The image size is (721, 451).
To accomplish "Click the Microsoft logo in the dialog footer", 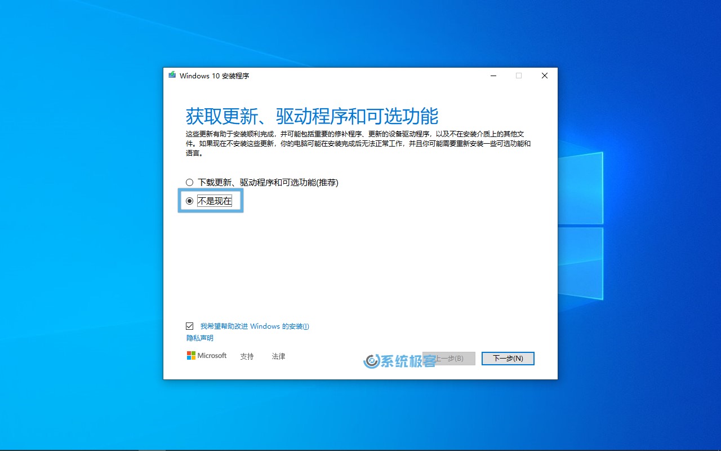I will click(207, 356).
